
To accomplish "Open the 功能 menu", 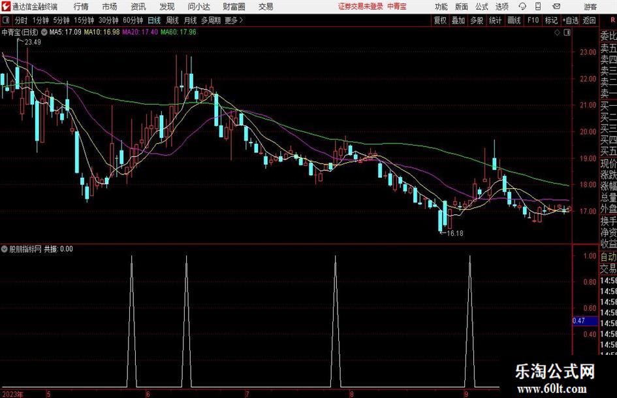I will coord(441,7).
